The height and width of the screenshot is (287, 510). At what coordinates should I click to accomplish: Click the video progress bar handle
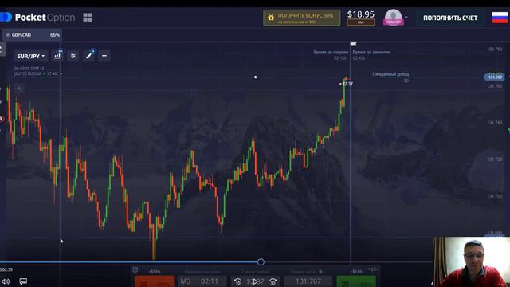tap(261, 262)
